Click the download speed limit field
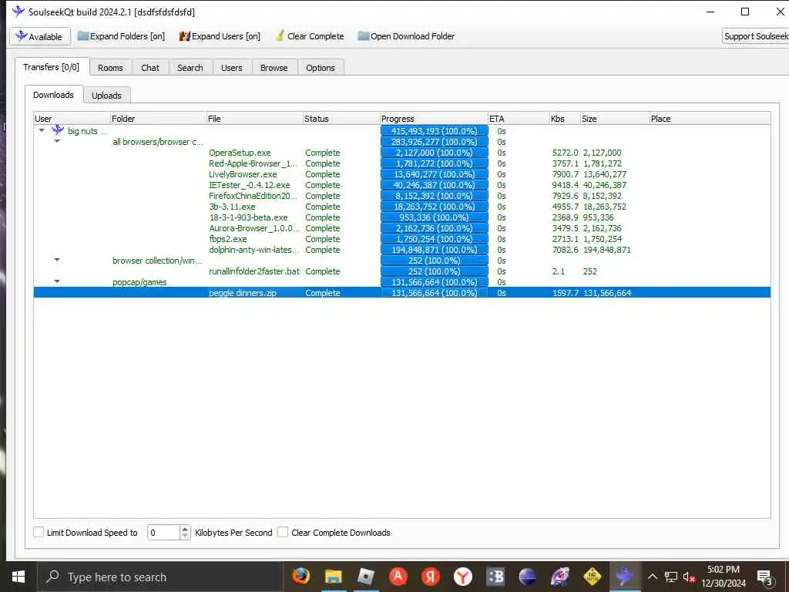The image size is (789, 592). 163,532
